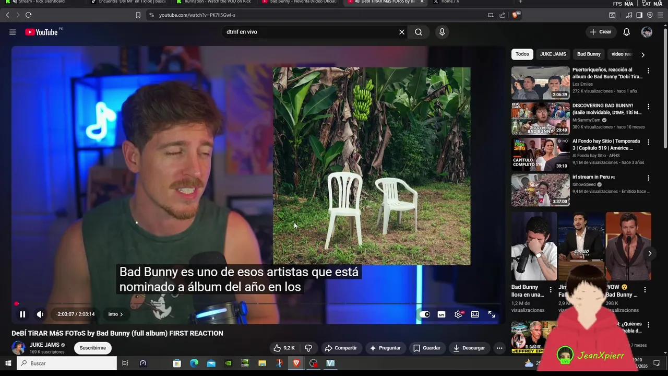Enter fullscreen mode in the player
668x376 pixels.
click(492, 314)
